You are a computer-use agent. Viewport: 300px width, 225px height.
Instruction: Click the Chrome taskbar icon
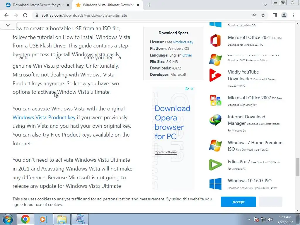tap(25, 219)
